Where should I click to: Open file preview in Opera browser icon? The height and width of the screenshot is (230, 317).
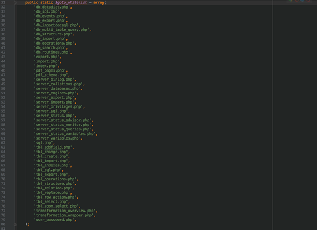pyautogui.click(x=308, y=1)
